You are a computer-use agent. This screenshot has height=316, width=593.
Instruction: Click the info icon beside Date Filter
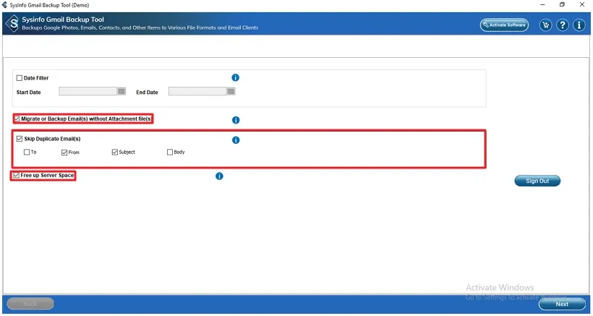(235, 77)
